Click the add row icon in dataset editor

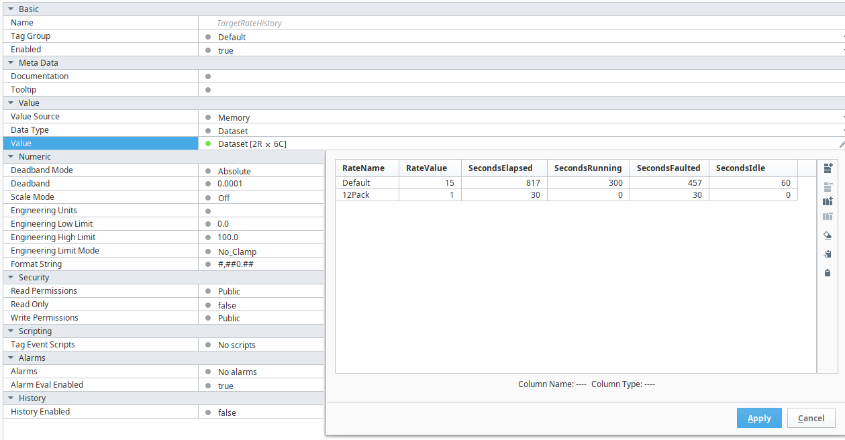click(x=828, y=168)
